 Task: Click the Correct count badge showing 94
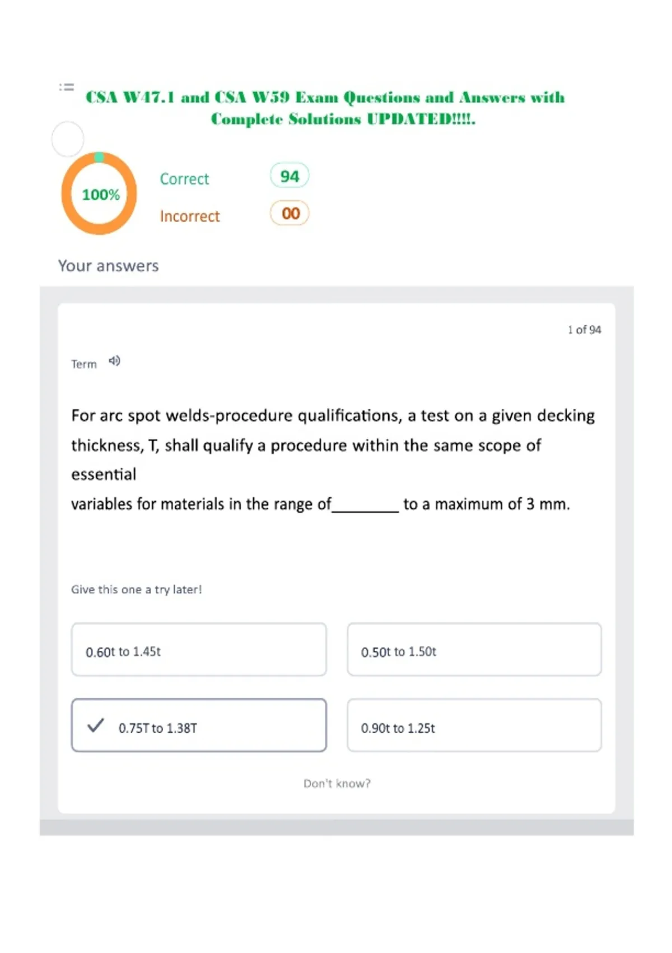(x=290, y=176)
